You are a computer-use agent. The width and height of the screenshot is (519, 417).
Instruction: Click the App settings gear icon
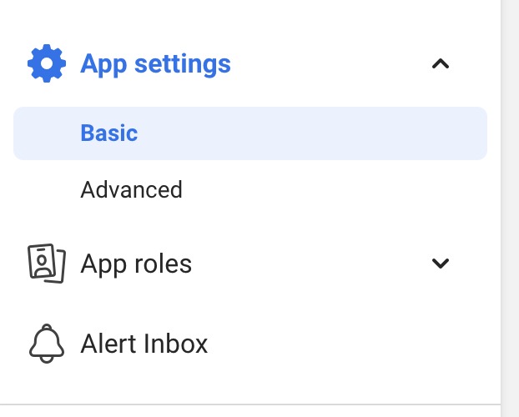(47, 64)
